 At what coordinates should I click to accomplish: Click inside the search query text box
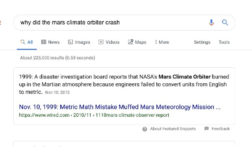coord(105,23)
